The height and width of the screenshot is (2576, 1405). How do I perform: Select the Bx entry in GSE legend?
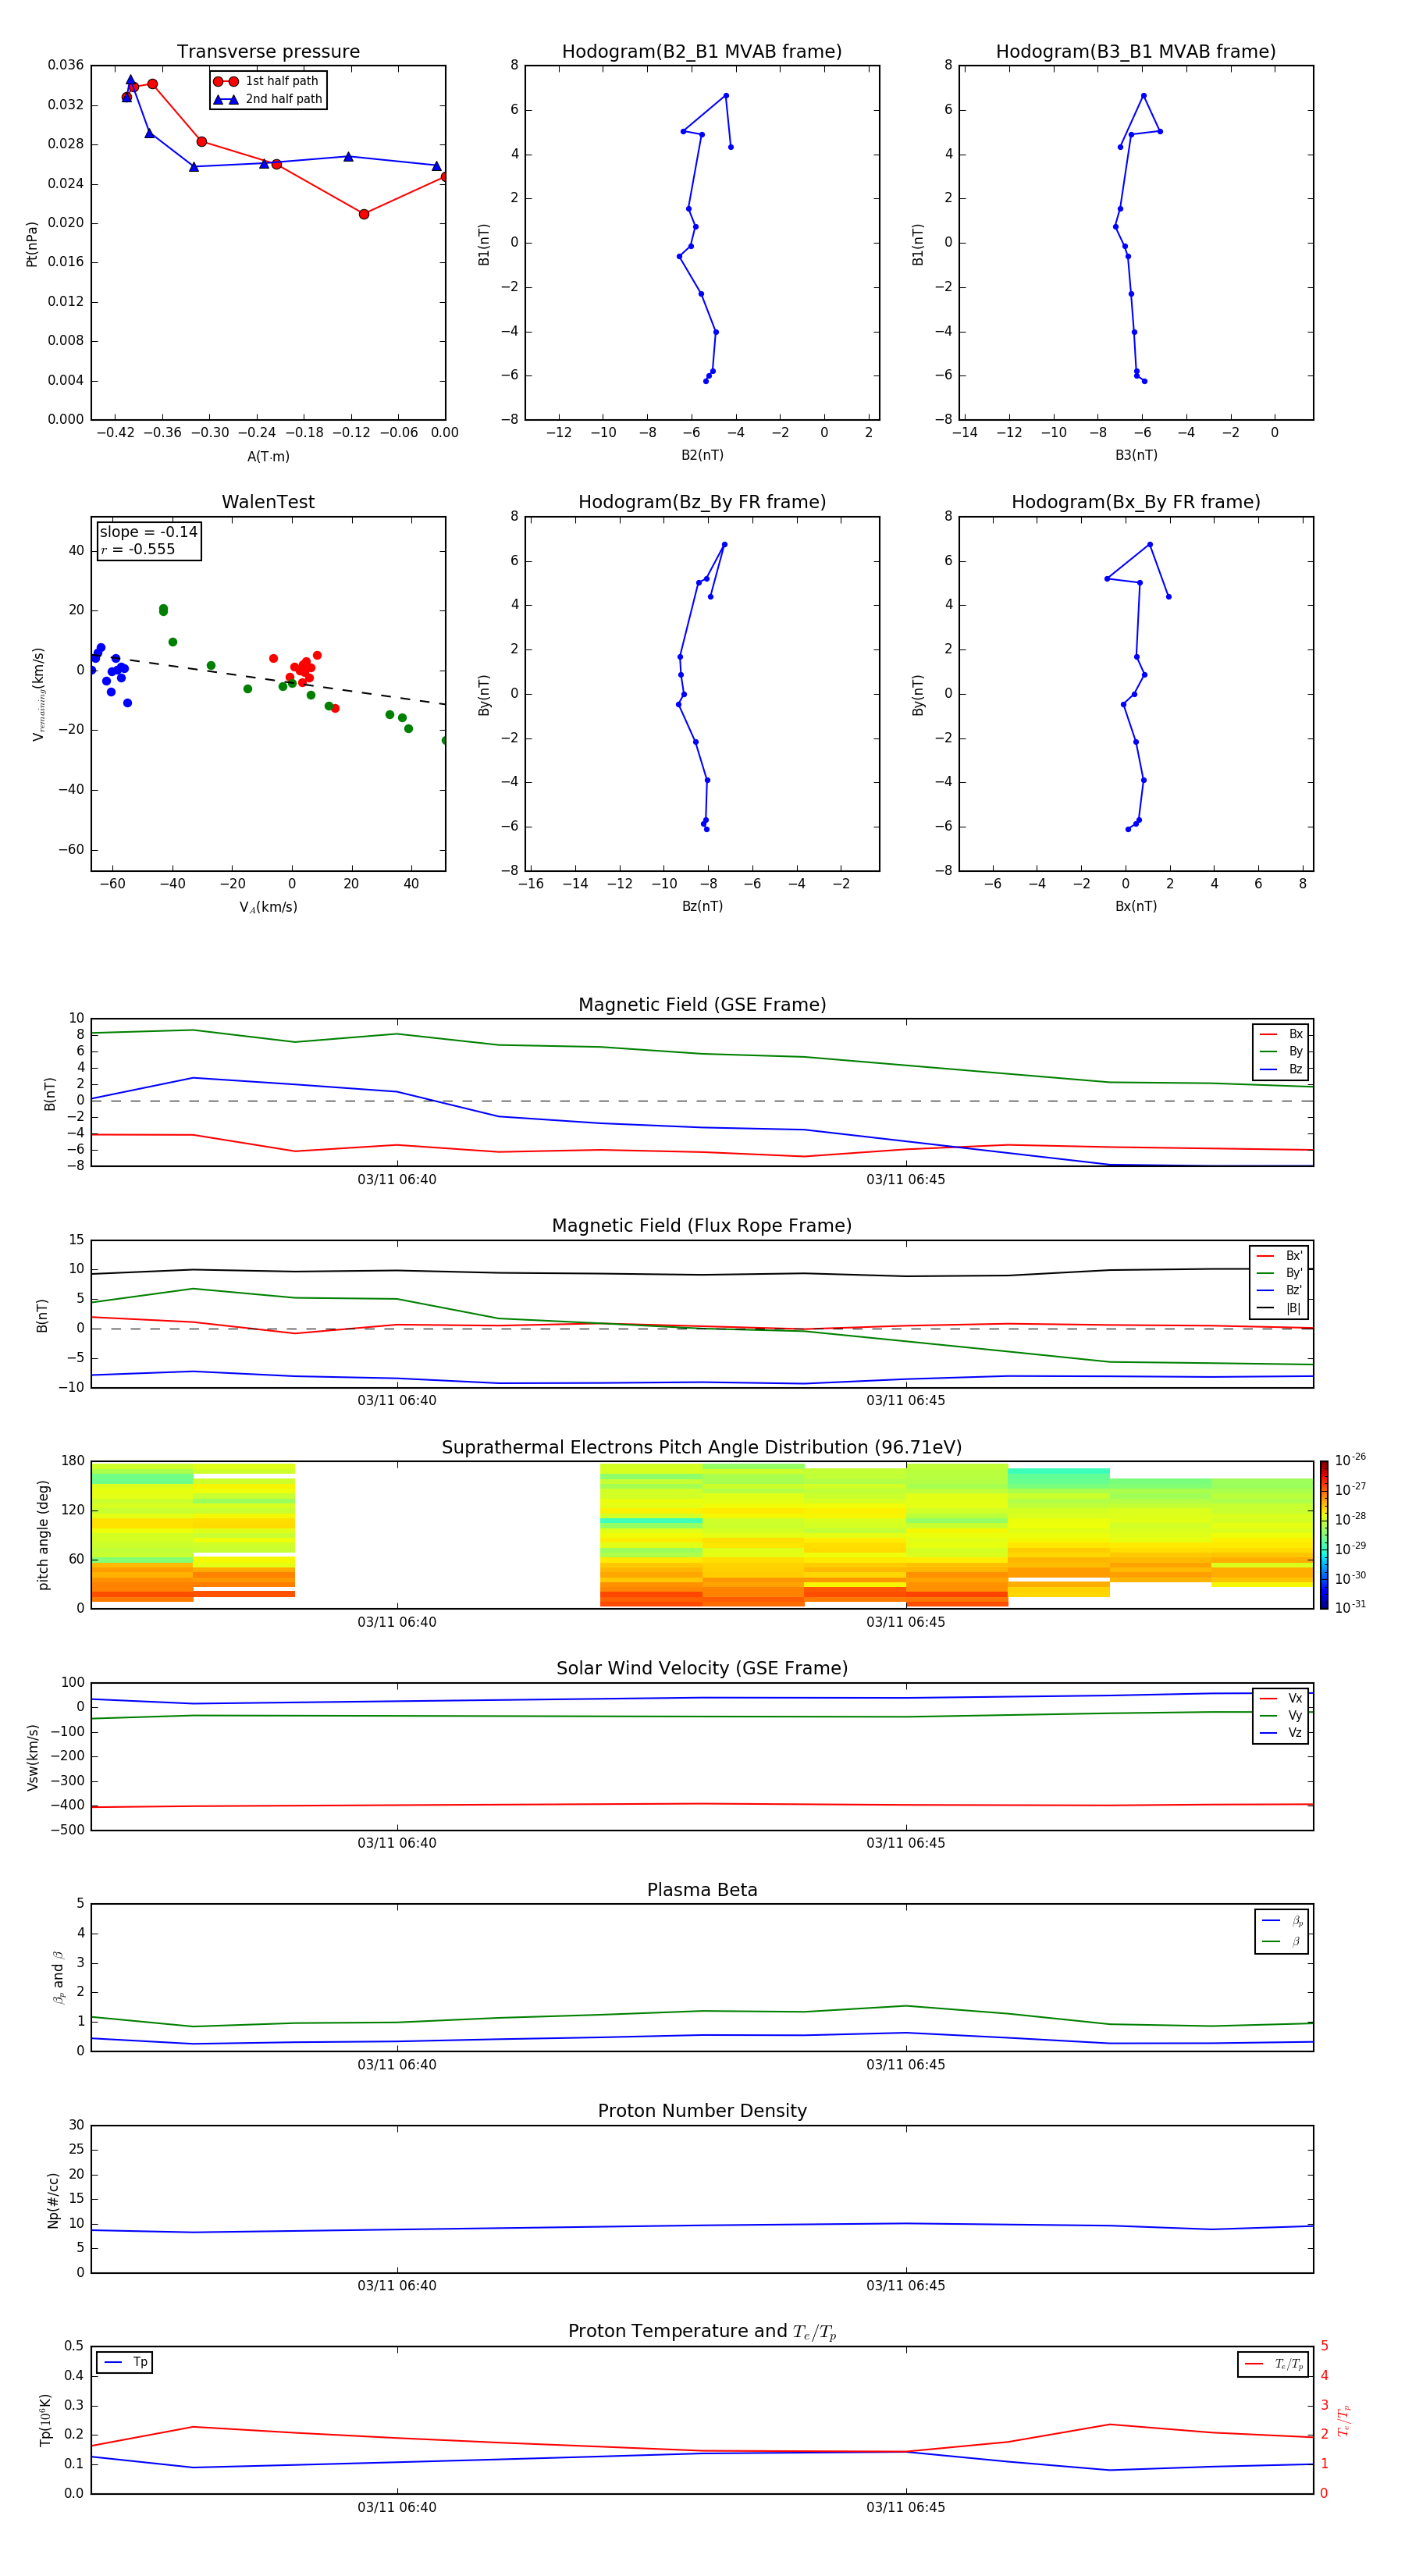click(1281, 1034)
